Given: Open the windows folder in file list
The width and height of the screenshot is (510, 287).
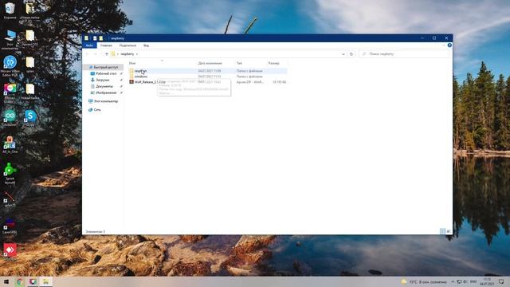Looking at the screenshot, I should [141, 77].
